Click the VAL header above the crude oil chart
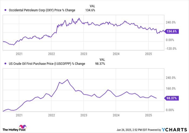This screenshot has height=133, width=189. click(102, 59)
